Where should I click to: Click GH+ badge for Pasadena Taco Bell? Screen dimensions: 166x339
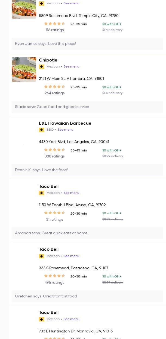tap(42, 256)
